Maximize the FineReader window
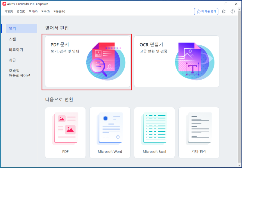The height and width of the screenshot is (204, 272). click(226, 4)
